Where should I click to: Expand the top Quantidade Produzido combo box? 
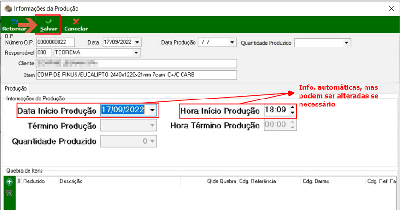[x=346, y=43]
